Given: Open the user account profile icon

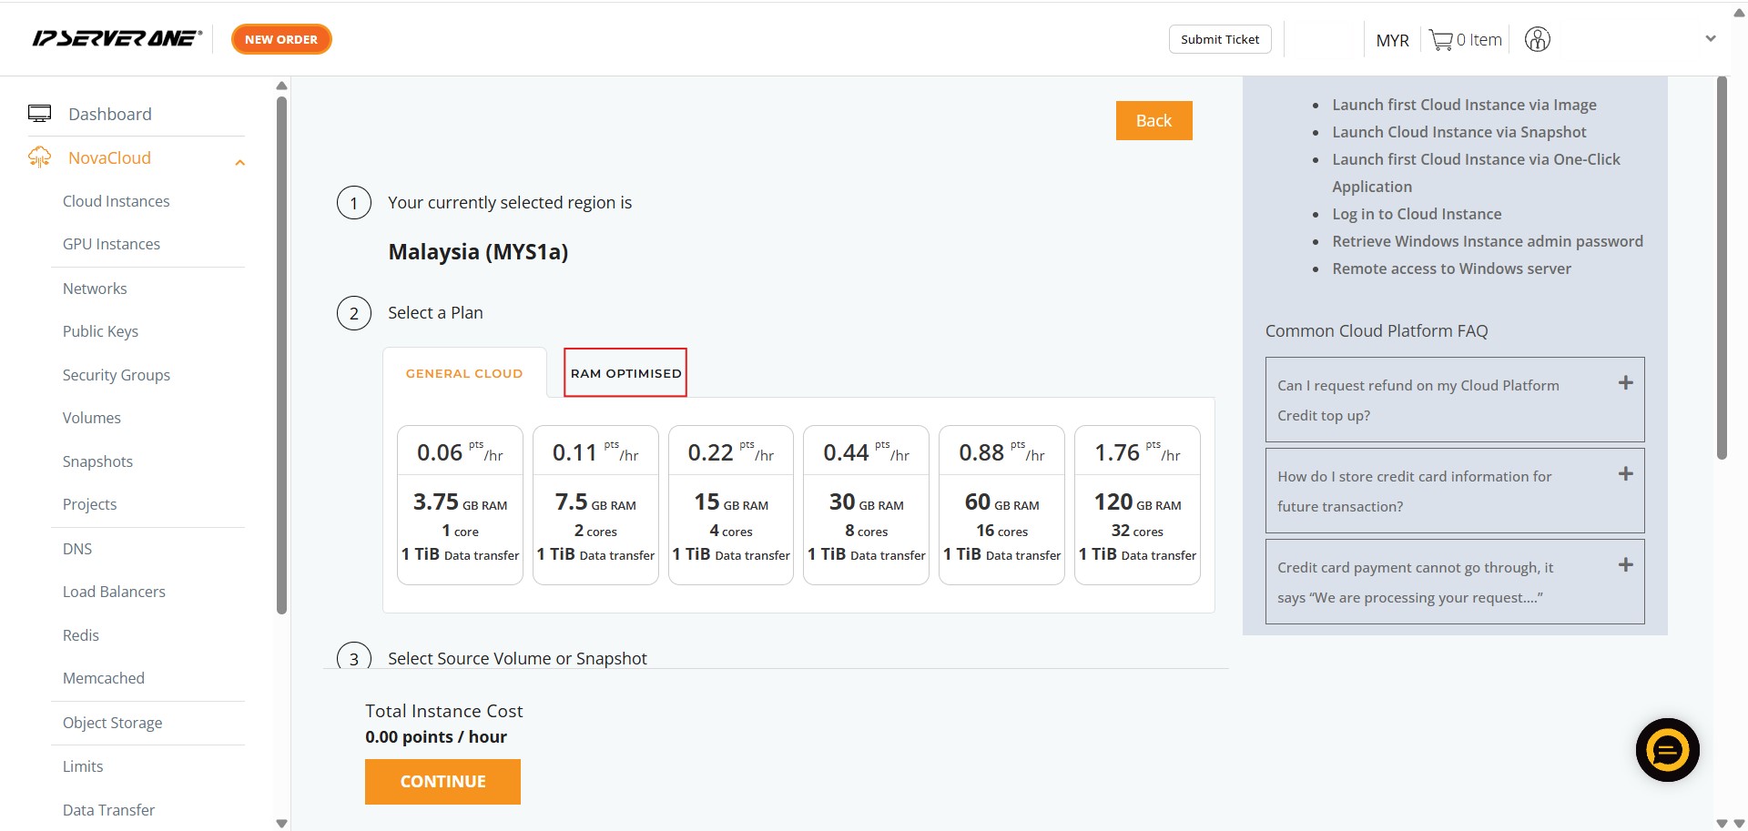Looking at the screenshot, I should coord(1537,39).
